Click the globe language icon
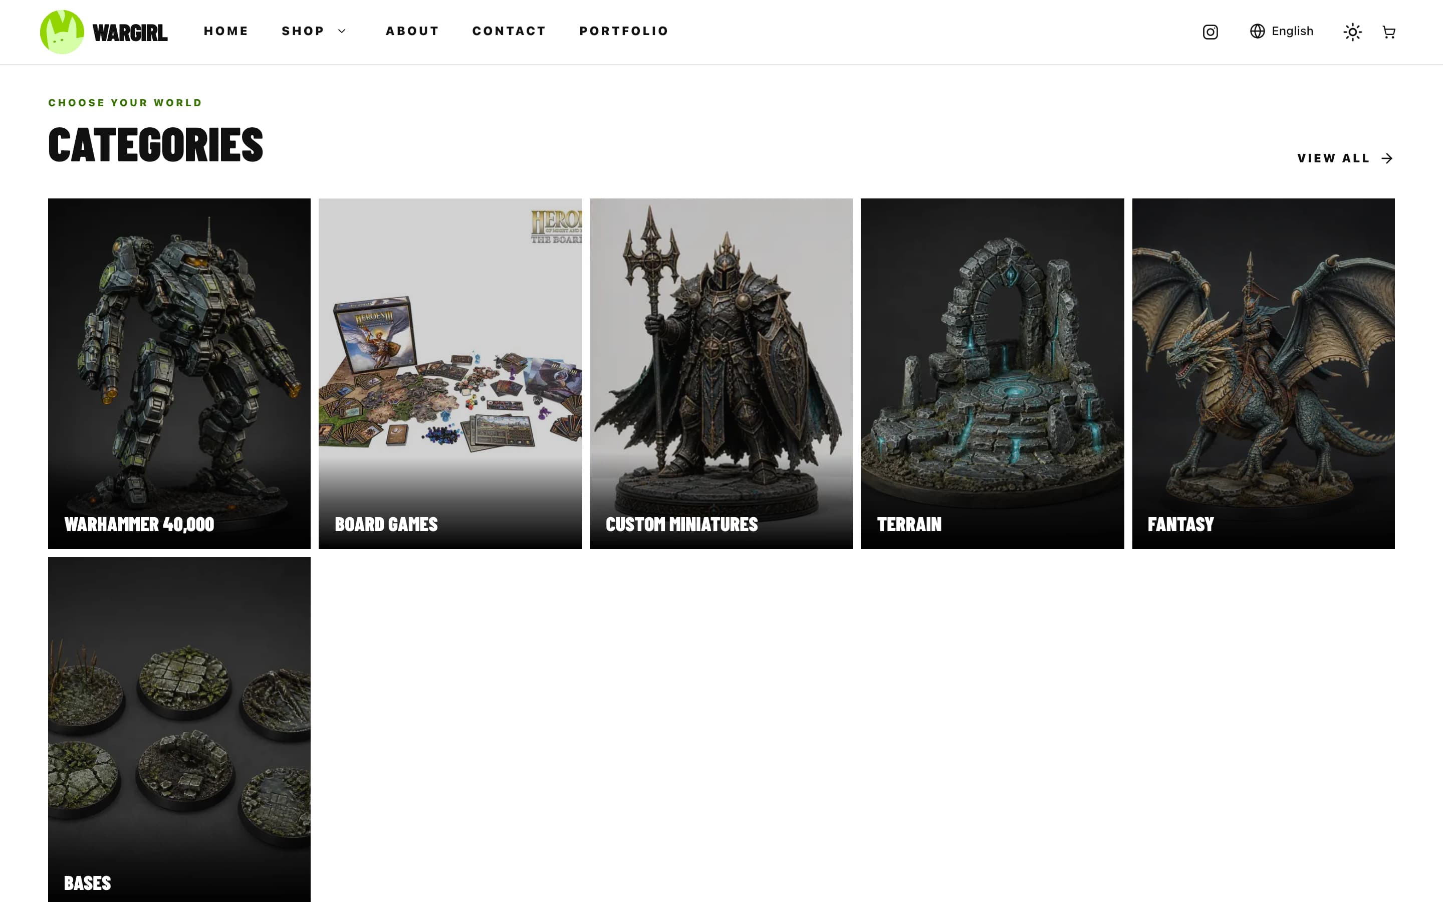The width and height of the screenshot is (1443, 902). [1257, 31]
